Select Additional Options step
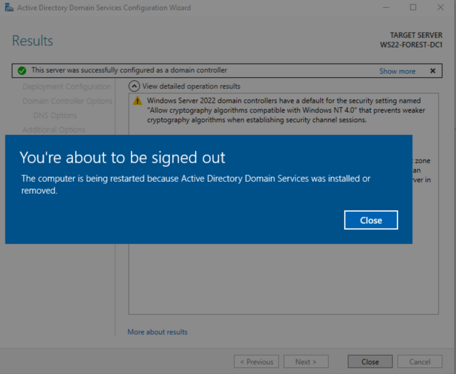 [54, 130]
